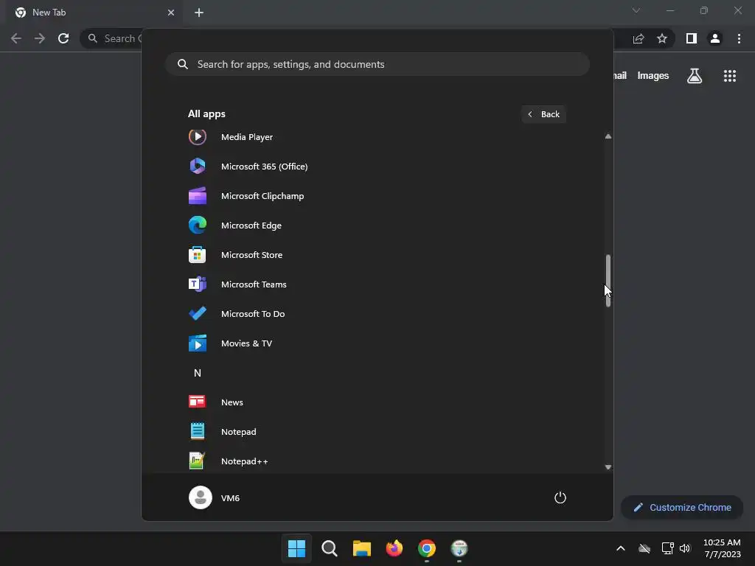The image size is (755, 566).
Task: Click the Start menu search field
Action: click(x=377, y=64)
